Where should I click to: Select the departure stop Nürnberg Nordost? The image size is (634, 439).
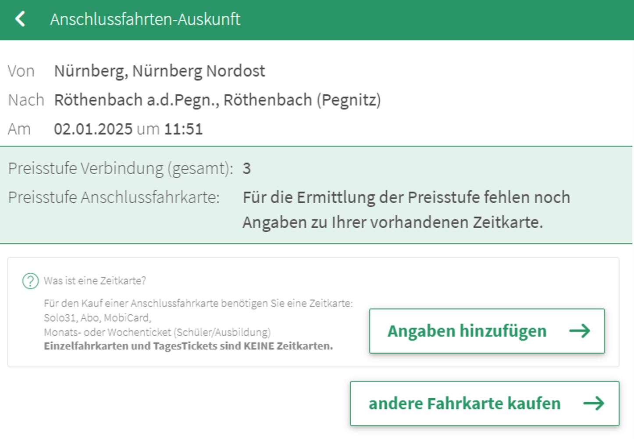[159, 70]
